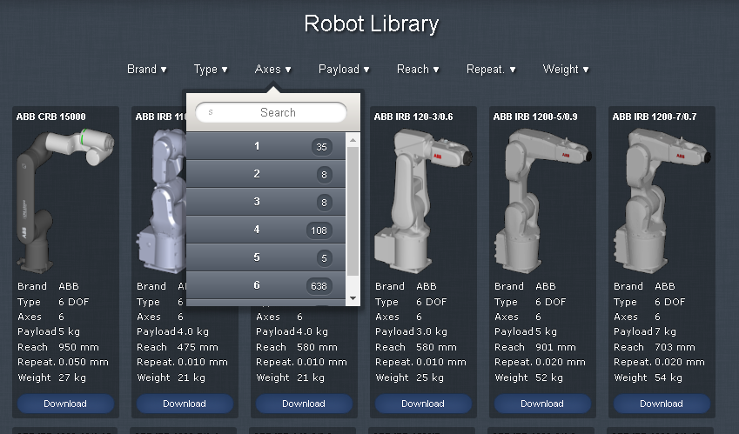Open the Type filter dropdown
The width and height of the screenshot is (739, 434).
tap(211, 70)
